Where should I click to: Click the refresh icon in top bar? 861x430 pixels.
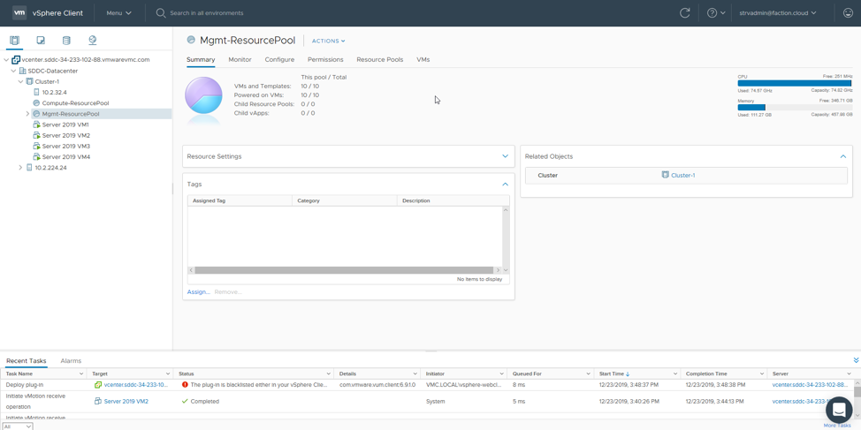[684, 13]
